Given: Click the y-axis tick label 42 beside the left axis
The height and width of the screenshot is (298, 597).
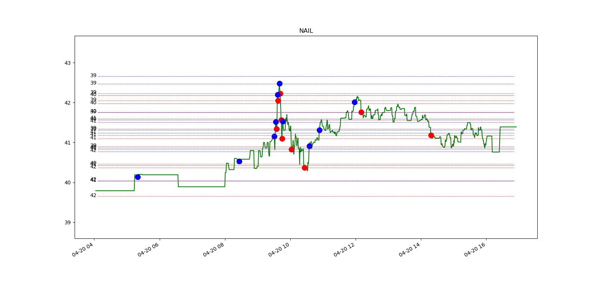Looking at the screenshot, I should tap(68, 103).
